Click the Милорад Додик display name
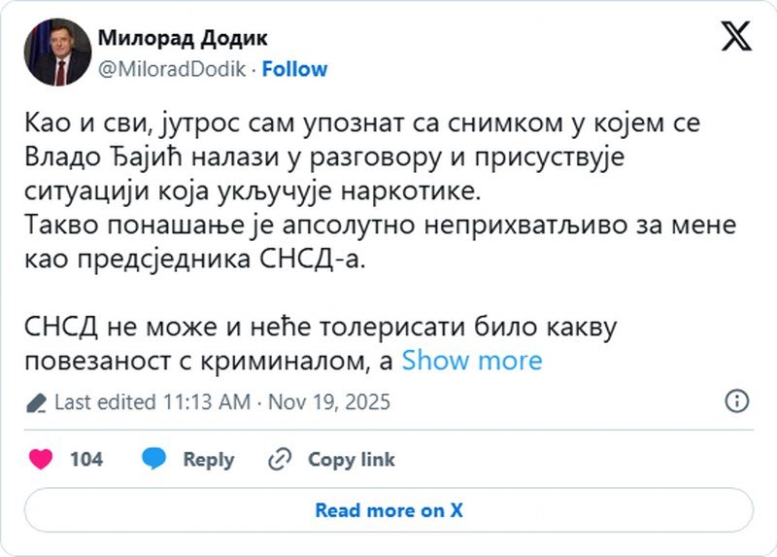 [183, 39]
